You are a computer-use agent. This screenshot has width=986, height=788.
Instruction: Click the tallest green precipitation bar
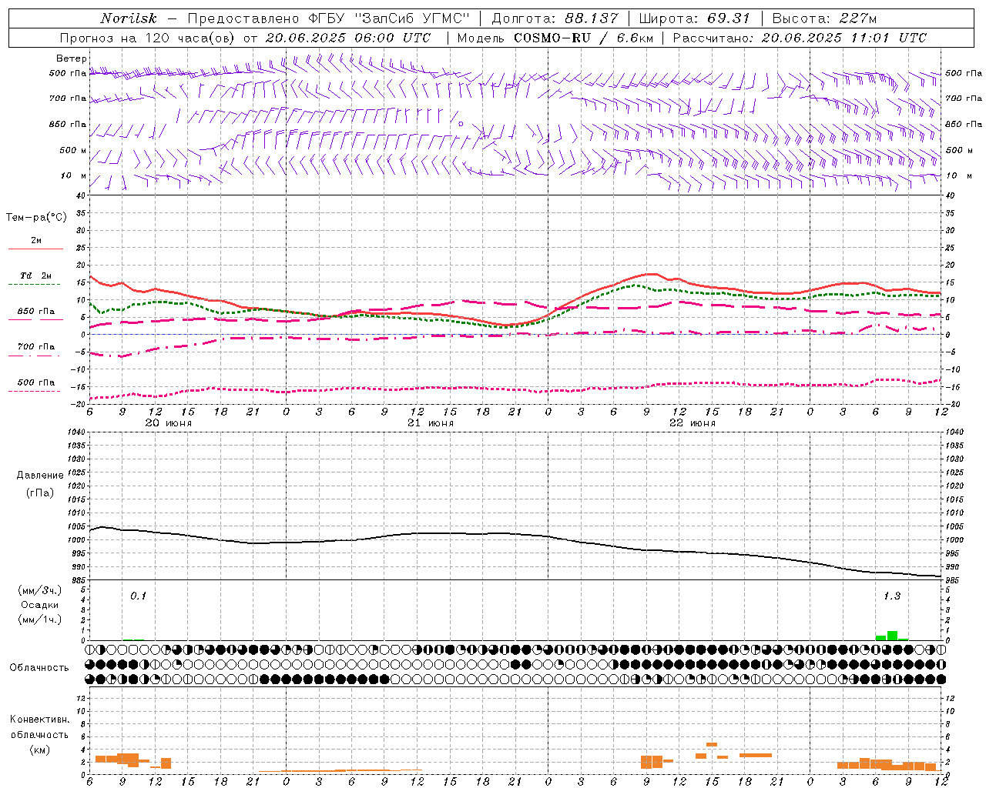coord(892,636)
